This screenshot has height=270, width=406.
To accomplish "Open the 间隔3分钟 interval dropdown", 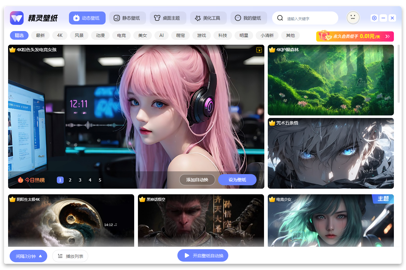I will [29, 256].
